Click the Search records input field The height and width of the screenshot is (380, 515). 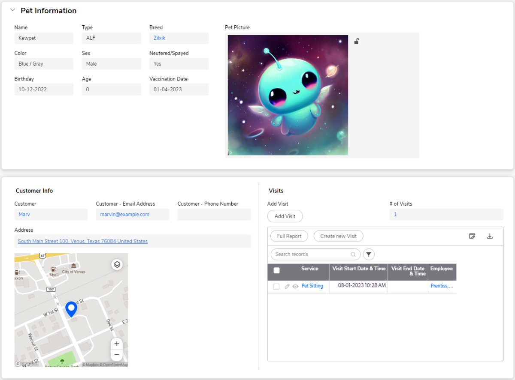click(312, 254)
